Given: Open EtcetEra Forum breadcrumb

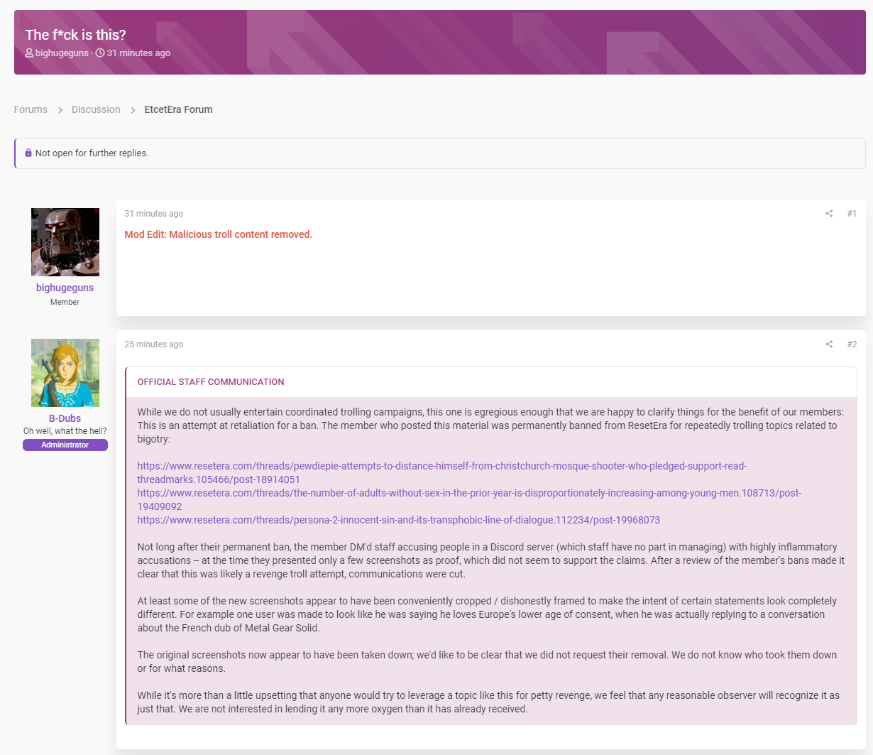Looking at the screenshot, I should pyautogui.click(x=178, y=109).
